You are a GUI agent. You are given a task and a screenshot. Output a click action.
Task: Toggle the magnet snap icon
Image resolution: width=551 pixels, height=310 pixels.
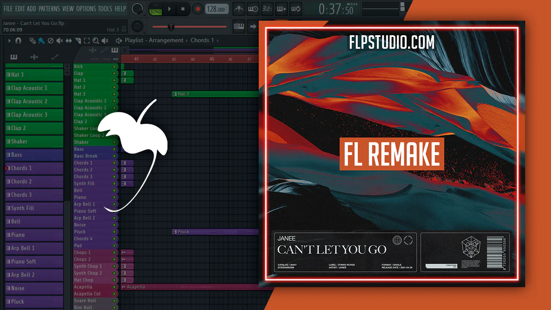point(18,40)
